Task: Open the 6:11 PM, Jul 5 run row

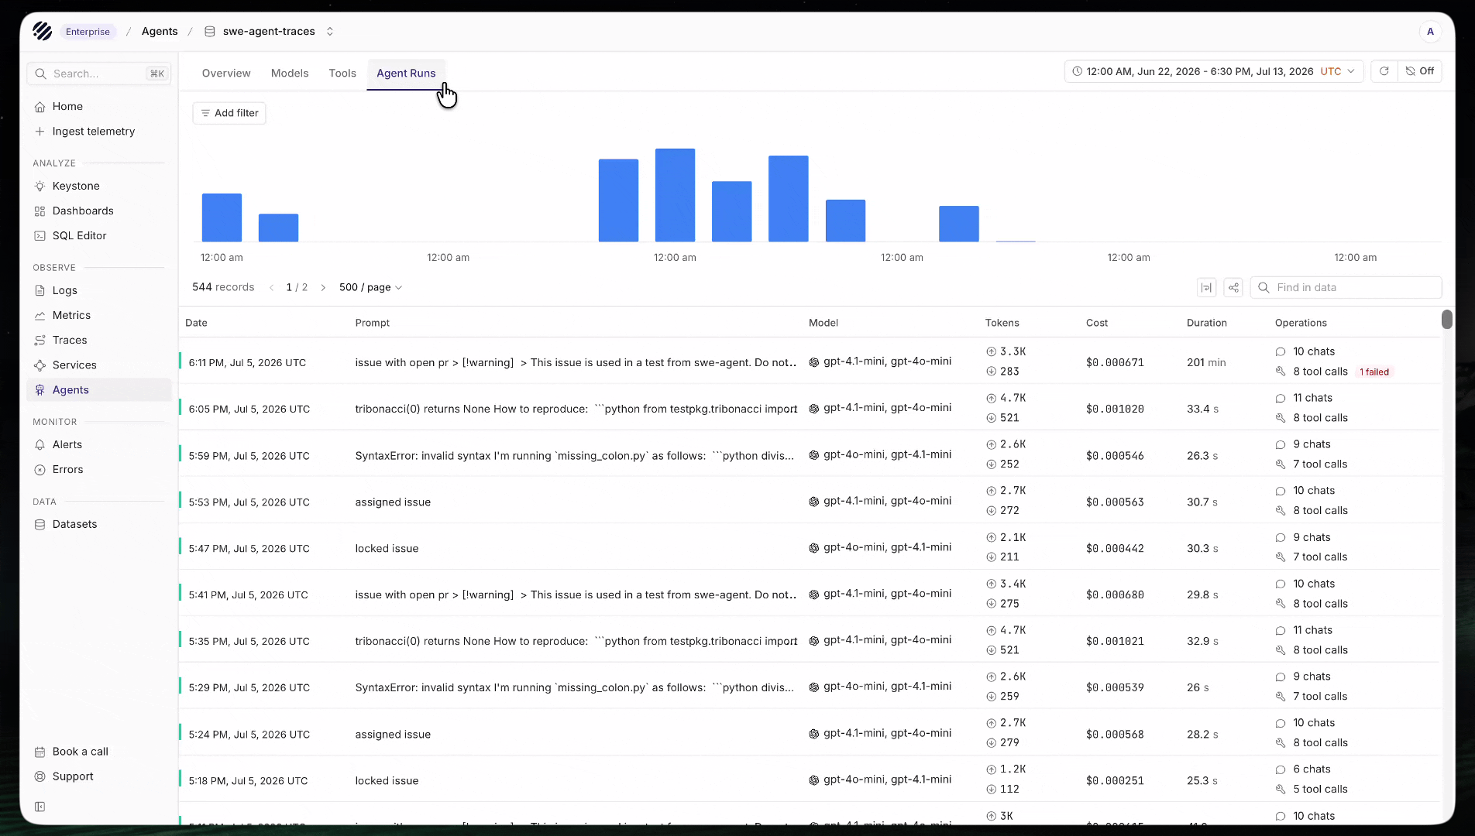Action: click(x=810, y=361)
